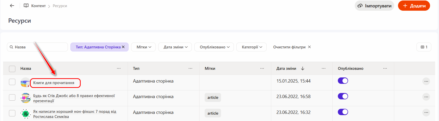
Task: Open row actions for Стів Джобс article
Action: [x=426, y=97]
